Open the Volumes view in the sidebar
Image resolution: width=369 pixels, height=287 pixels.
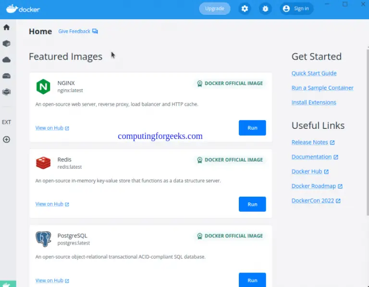[x=6, y=76]
